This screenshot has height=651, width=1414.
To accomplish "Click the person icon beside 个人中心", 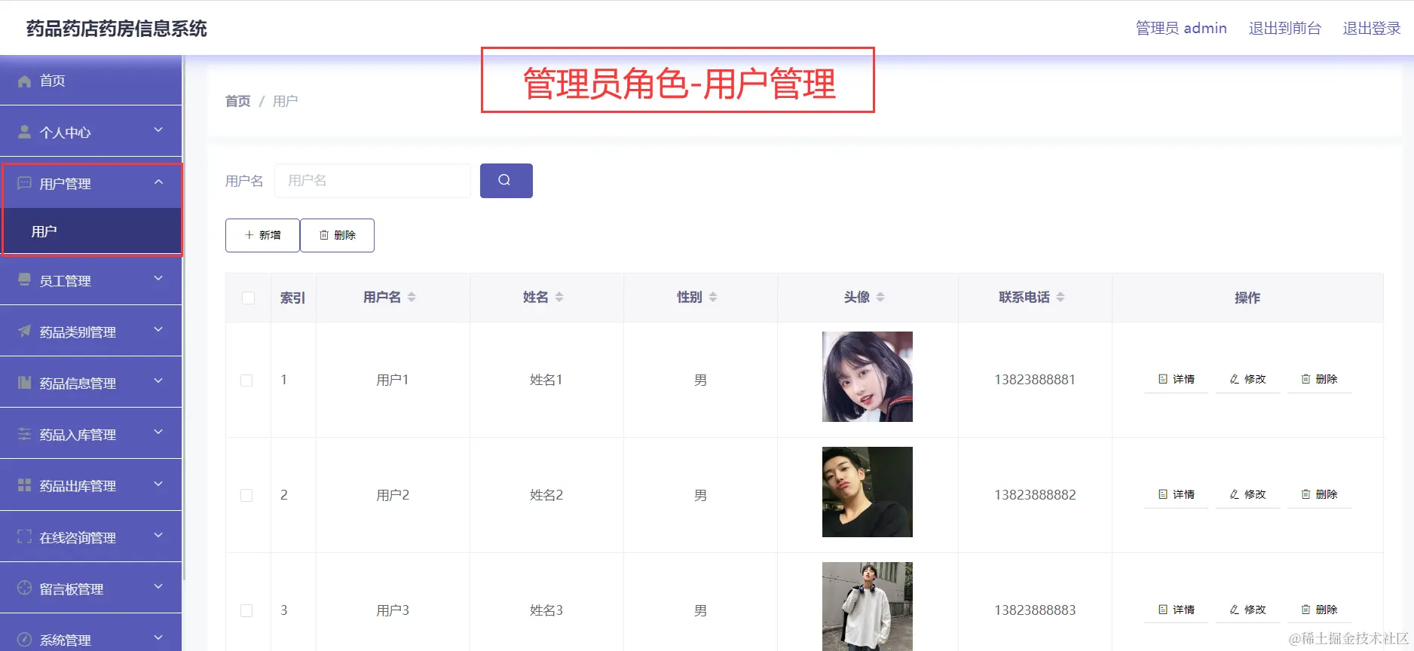I will point(24,132).
